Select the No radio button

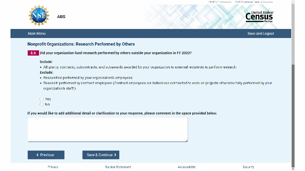pos(42,104)
